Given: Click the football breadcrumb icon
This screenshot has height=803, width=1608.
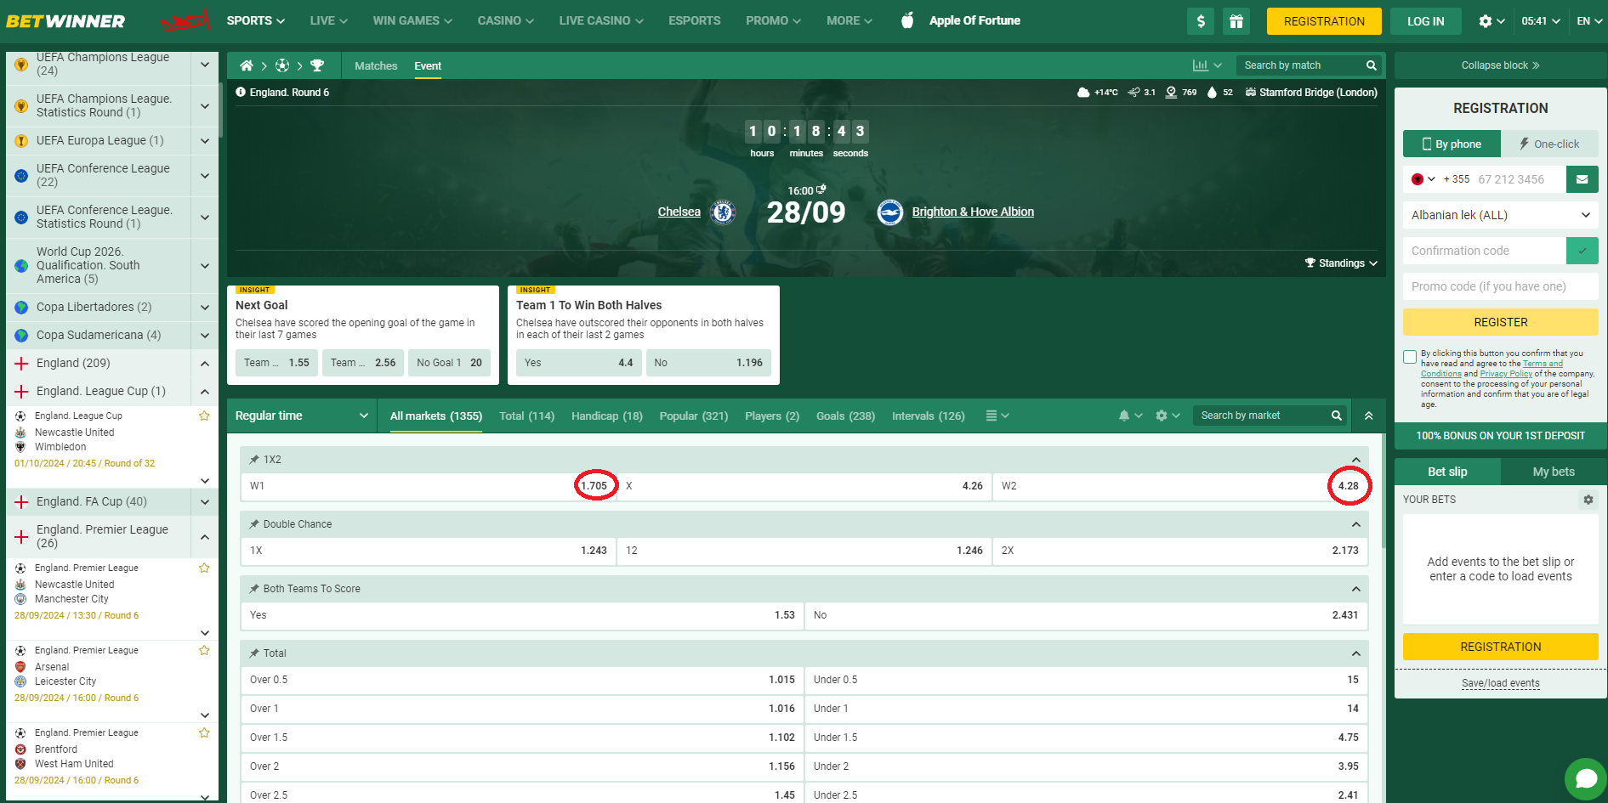Looking at the screenshot, I should 282,65.
